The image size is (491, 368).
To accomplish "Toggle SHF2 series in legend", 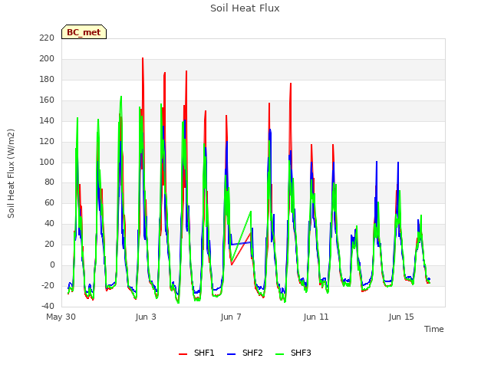I will 245,353.
